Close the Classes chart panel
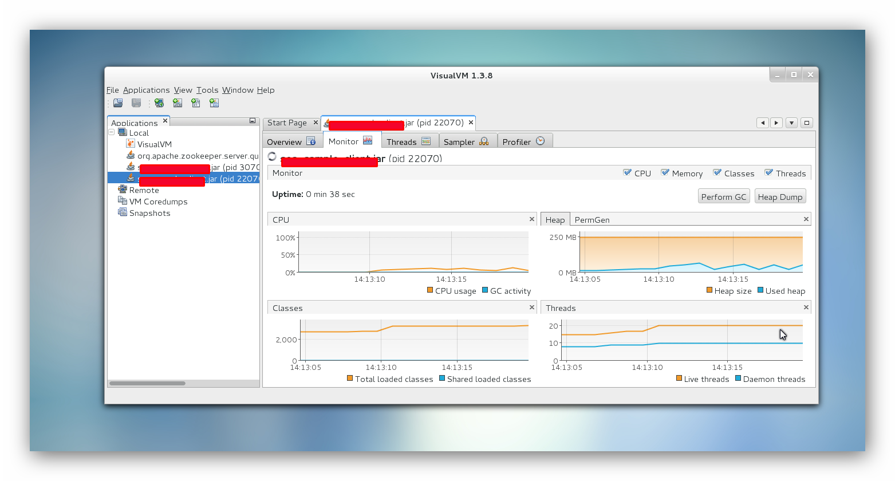The image size is (895, 481). pos(531,307)
